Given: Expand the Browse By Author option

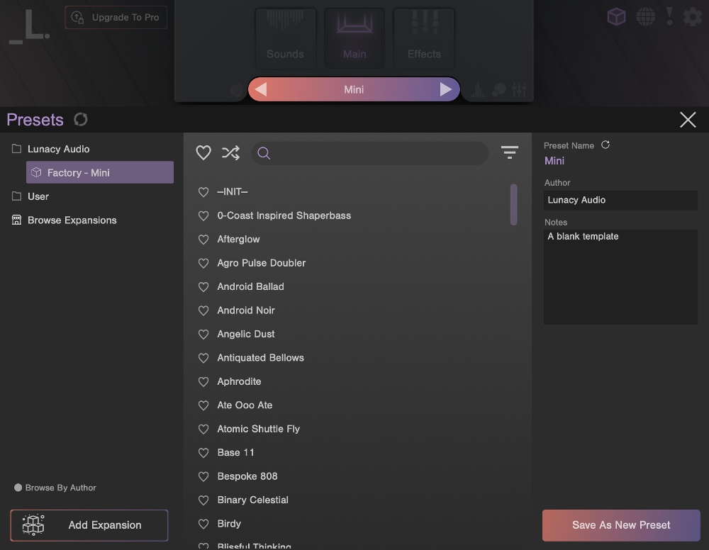Looking at the screenshot, I should (55, 488).
